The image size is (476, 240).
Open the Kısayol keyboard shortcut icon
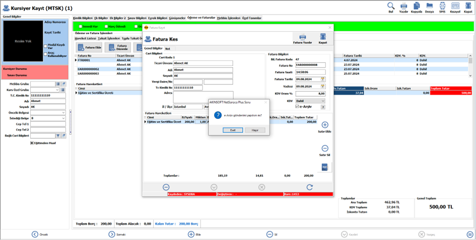(x=455, y=6)
